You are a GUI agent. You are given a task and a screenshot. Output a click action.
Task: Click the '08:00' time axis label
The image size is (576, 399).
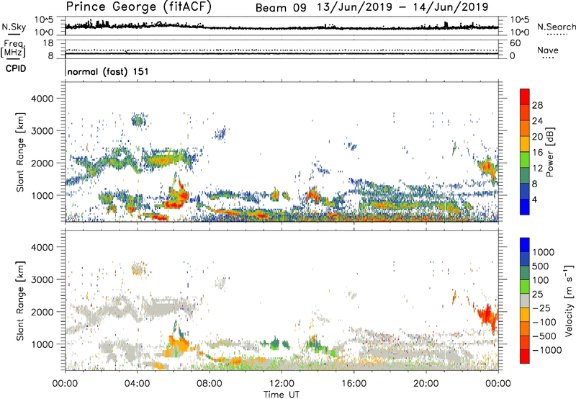(x=210, y=384)
